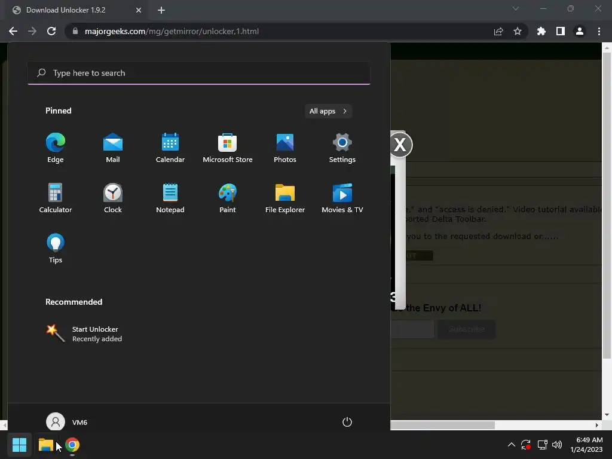Viewport: 612px width, 459px height.
Task: Open the volume tray icon
Action: point(557,445)
